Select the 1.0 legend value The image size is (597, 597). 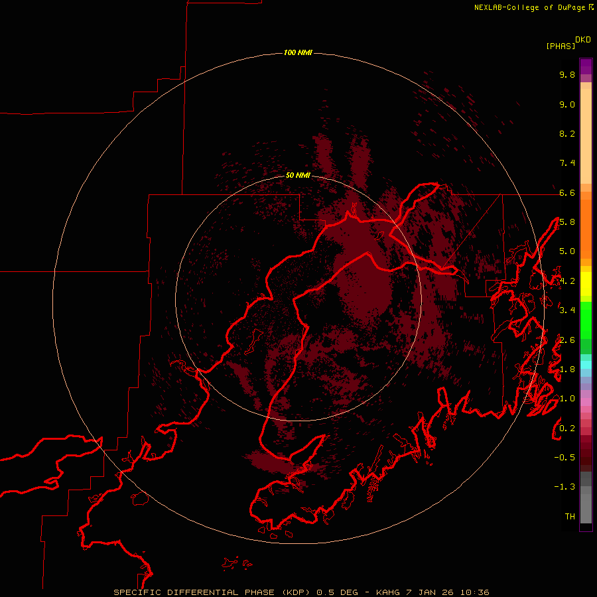click(x=567, y=399)
